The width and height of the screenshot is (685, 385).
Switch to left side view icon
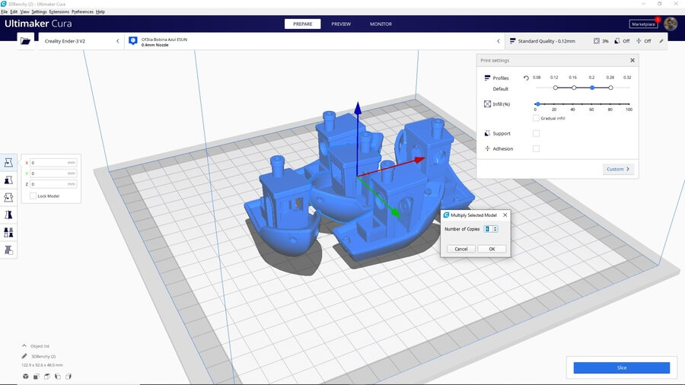click(x=58, y=377)
